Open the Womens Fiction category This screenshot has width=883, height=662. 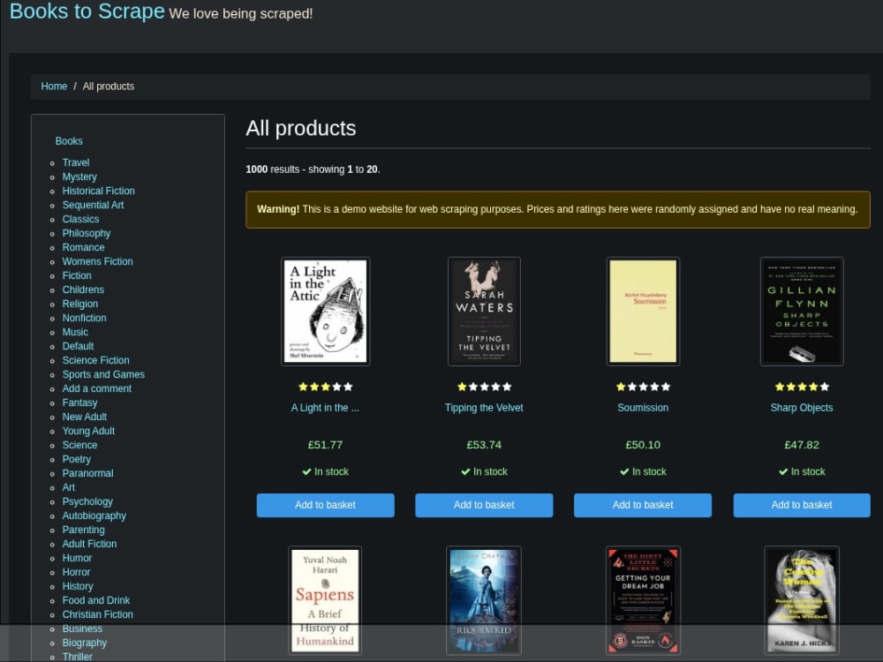[x=97, y=261]
